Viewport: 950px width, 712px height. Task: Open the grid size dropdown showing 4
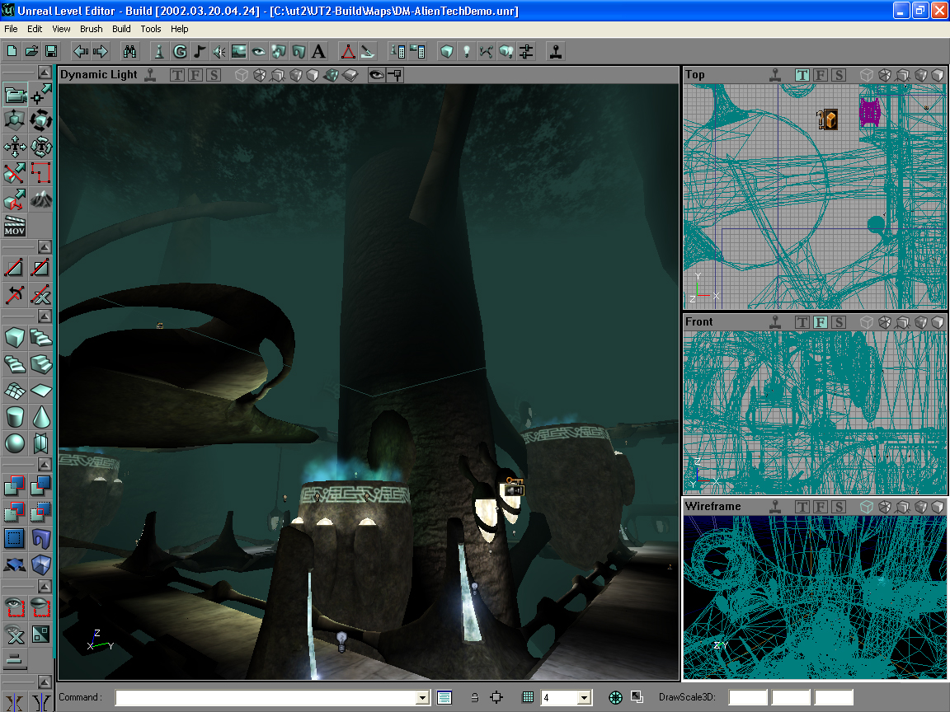[585, 698]
